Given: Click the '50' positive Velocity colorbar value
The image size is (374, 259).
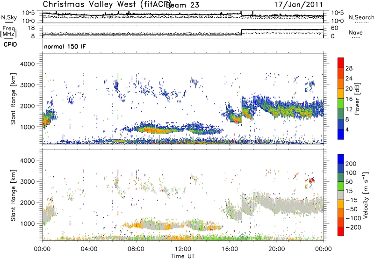Looking at the screenshot, I should click(x=349, y=182).
